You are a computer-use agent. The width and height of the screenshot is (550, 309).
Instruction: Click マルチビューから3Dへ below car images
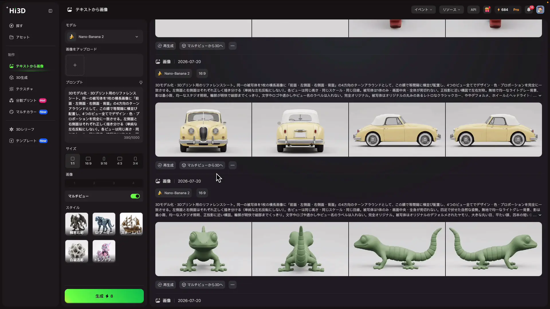click(x=202, y=165)
